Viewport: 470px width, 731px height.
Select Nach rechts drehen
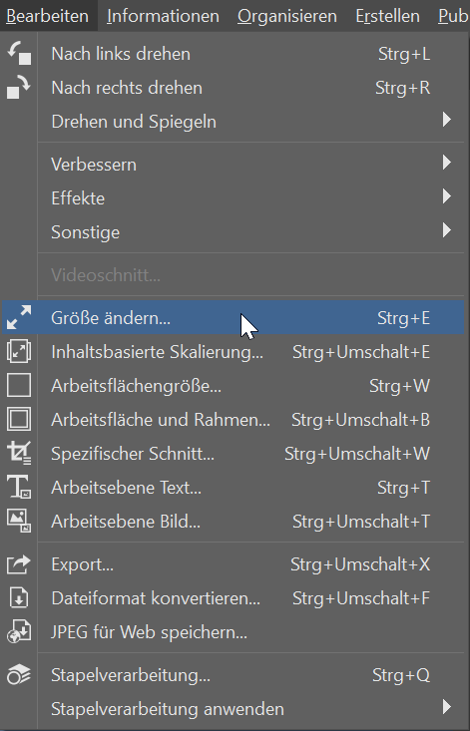click(x=234, y=88)
